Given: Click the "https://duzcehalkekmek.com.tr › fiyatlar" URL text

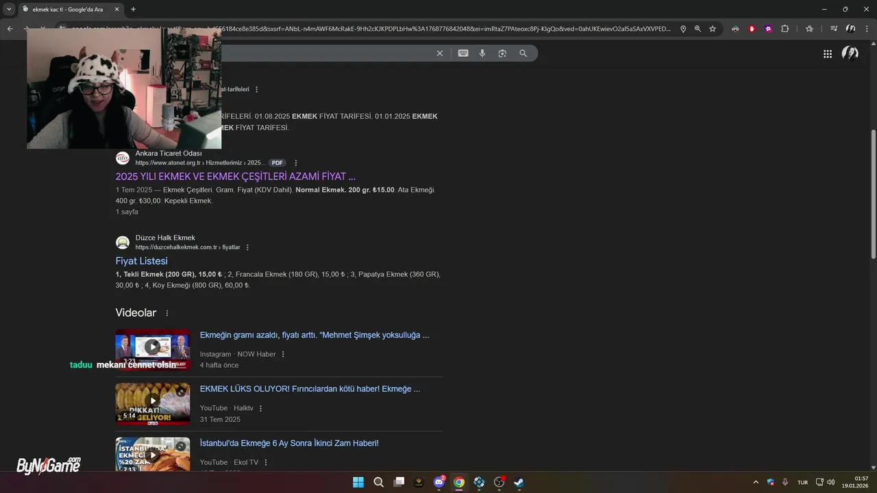Looking at the screenshot, I should 188,247.
